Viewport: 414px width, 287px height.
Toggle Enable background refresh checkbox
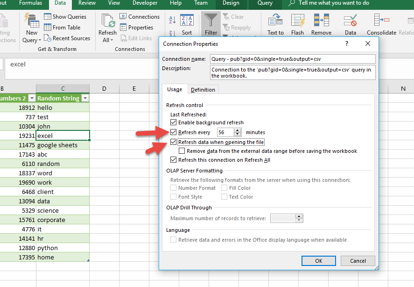coord(173,122)
